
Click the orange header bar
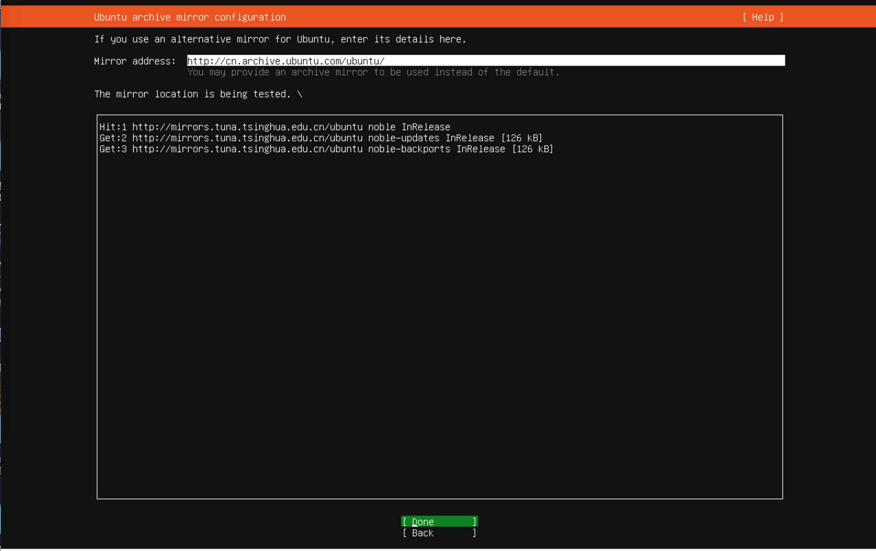coord(509,17)
